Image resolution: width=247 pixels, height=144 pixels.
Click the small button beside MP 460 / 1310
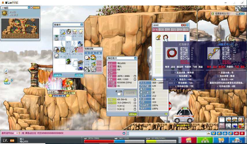tap(135, 79)
